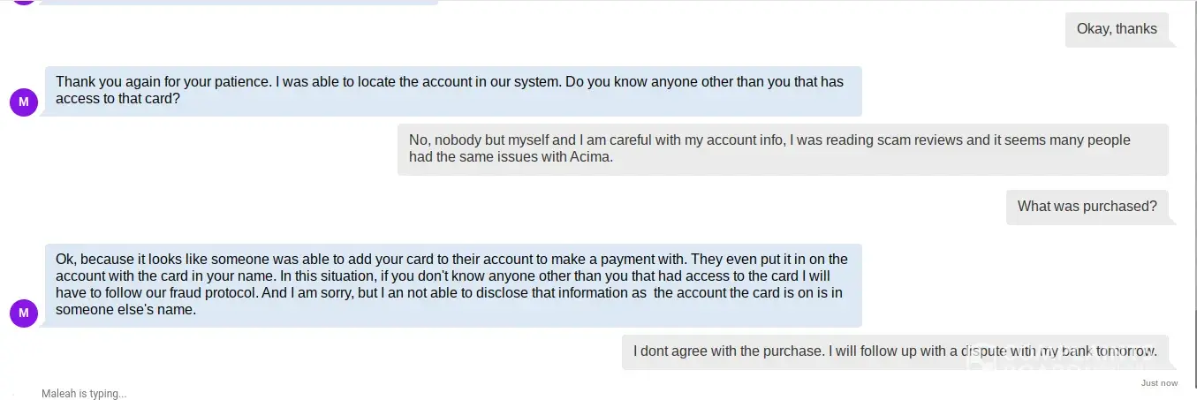The width and height of the screenshot is (1197, 400).
Task: Click the partially visible purple avatar at top
Action: [24, 2]
